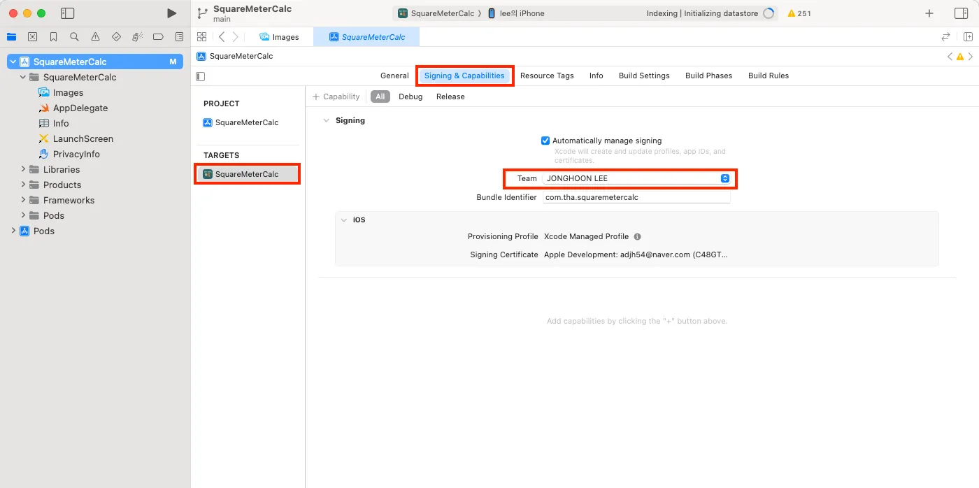Add an editor on the right
Image resolution: width=979 pixels, height=488 pixels.
[967, 37]
